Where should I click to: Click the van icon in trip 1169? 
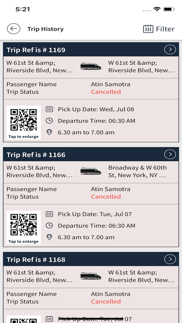click(x=90, y=66)
